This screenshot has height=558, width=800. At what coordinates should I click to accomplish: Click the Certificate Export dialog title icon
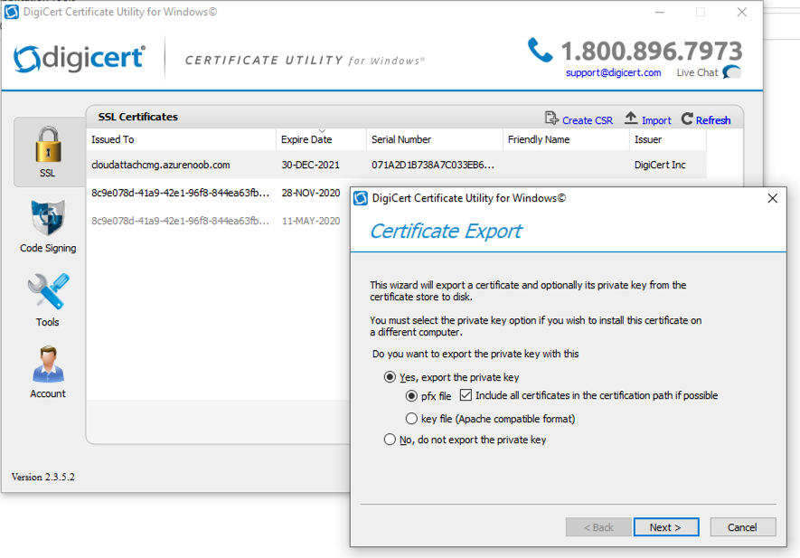coord(361,198)
